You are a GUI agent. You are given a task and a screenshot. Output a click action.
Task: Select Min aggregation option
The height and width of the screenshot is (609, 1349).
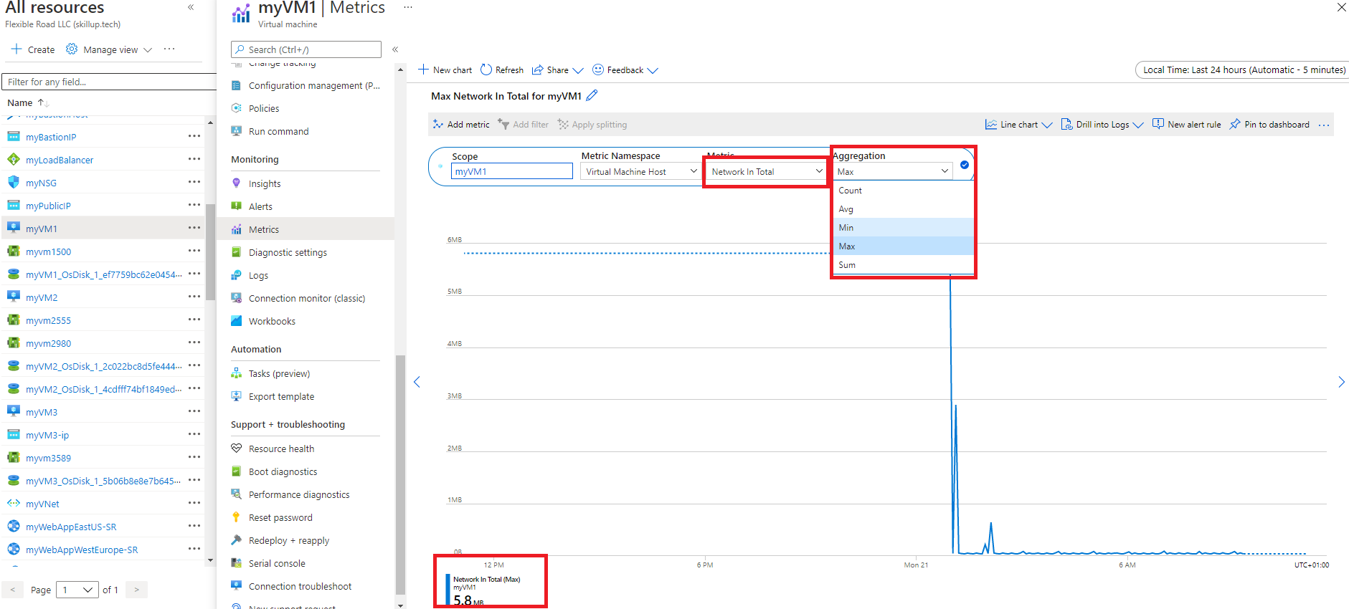coord(904,228)
